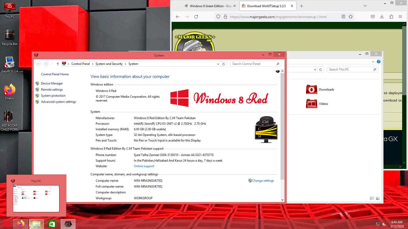Screen dimensions: 408x229
Task: Open the Recycle Bin desktop icon
Action: tap(10, 37)
